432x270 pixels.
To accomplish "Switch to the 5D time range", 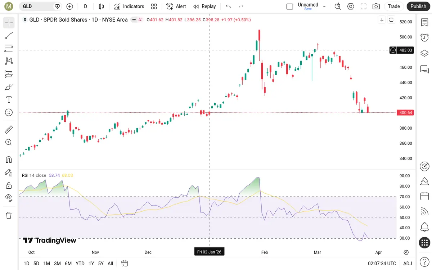I will tap(36, 264).
